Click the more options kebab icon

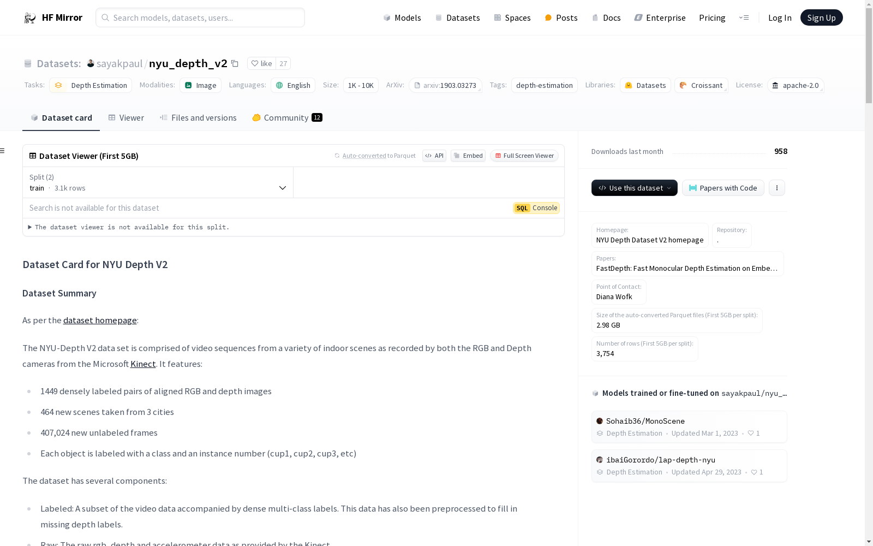pos(777,188)
